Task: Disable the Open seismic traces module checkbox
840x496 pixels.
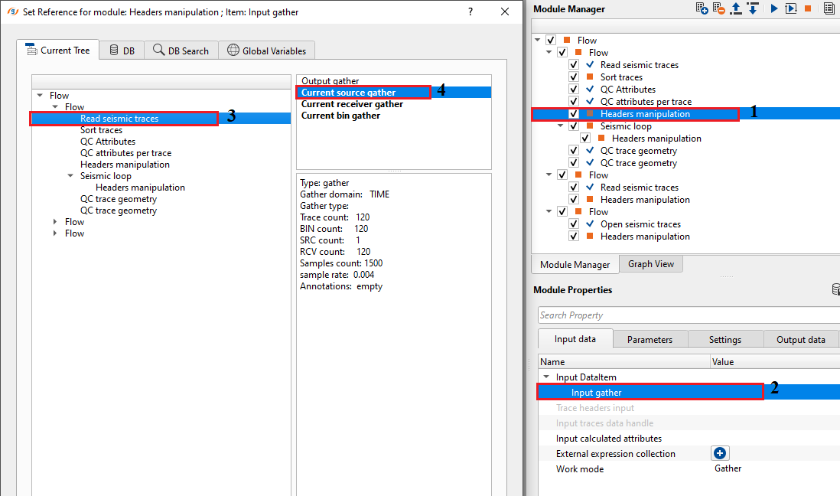Action: (x=574, y=224)
